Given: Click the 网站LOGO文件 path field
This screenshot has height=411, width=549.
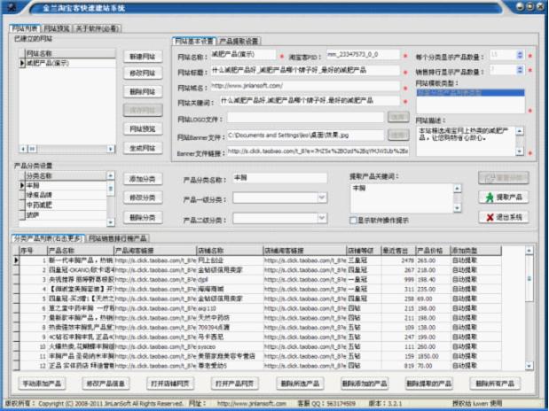Looking at the screenshot, I should (305, 118).
